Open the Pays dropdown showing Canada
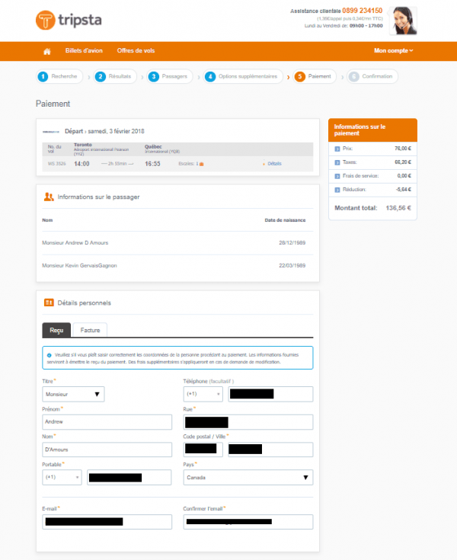 pos(248,478)
